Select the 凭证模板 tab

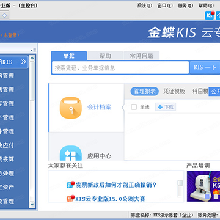click(x=174, y=91)
